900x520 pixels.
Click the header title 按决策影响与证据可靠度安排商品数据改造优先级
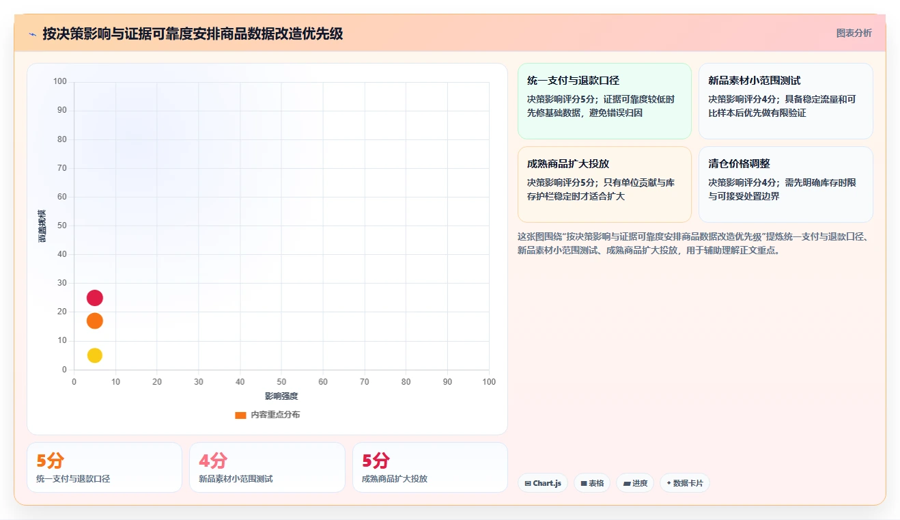coord(193,33)
